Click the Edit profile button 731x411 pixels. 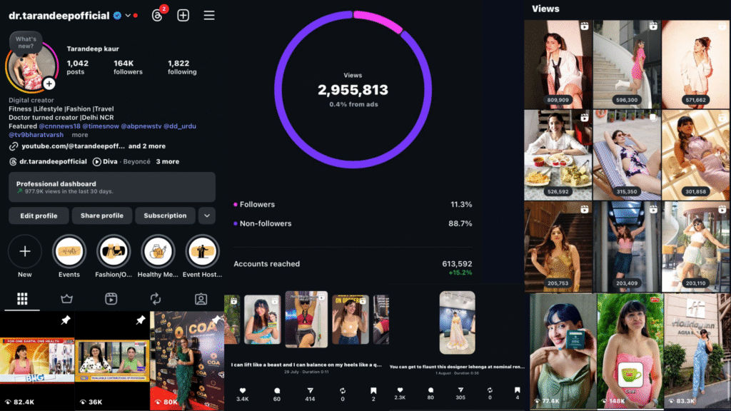39,215
